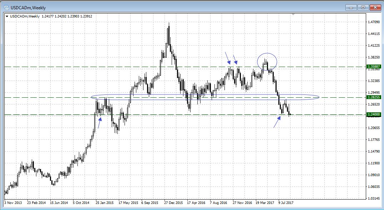The width and height of the screenshot is (384, 210).
Task: Select the first blue down arrow near Aug 2016
Action: [x=227, y=58]
